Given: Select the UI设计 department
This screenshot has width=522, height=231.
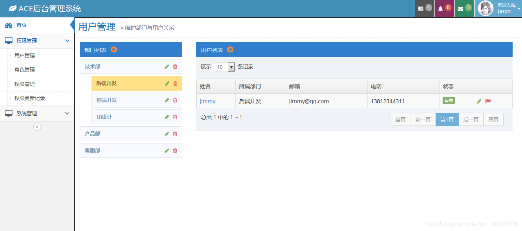Looking at the screenshot, I should point(137,117).
